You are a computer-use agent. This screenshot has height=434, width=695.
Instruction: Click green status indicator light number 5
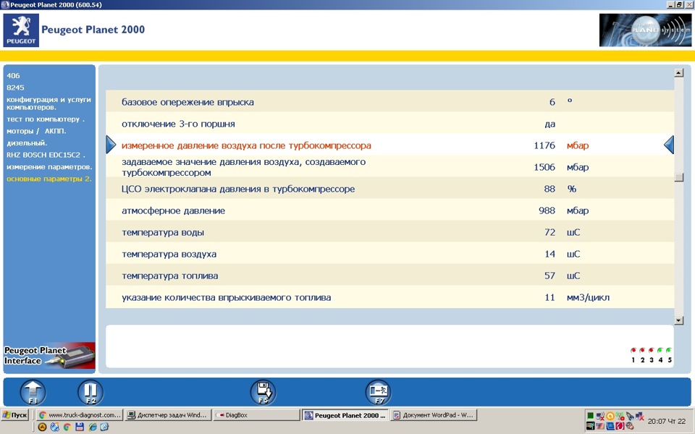(669, 350)
